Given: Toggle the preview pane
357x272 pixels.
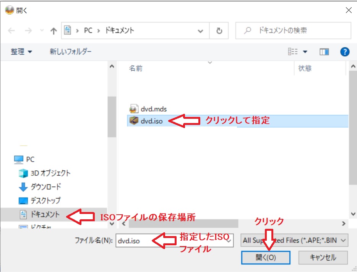Looking at the screenshot, I should point(323,52).
